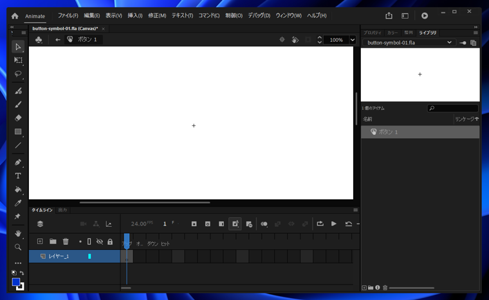
Task: Sort library by リンケージ arrow
Action: (x=477, y=119)
